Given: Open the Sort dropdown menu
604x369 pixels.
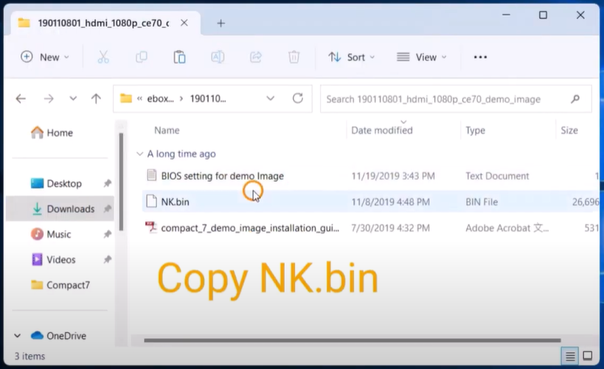Looking at the screenshot, I should tap(351, 57).
